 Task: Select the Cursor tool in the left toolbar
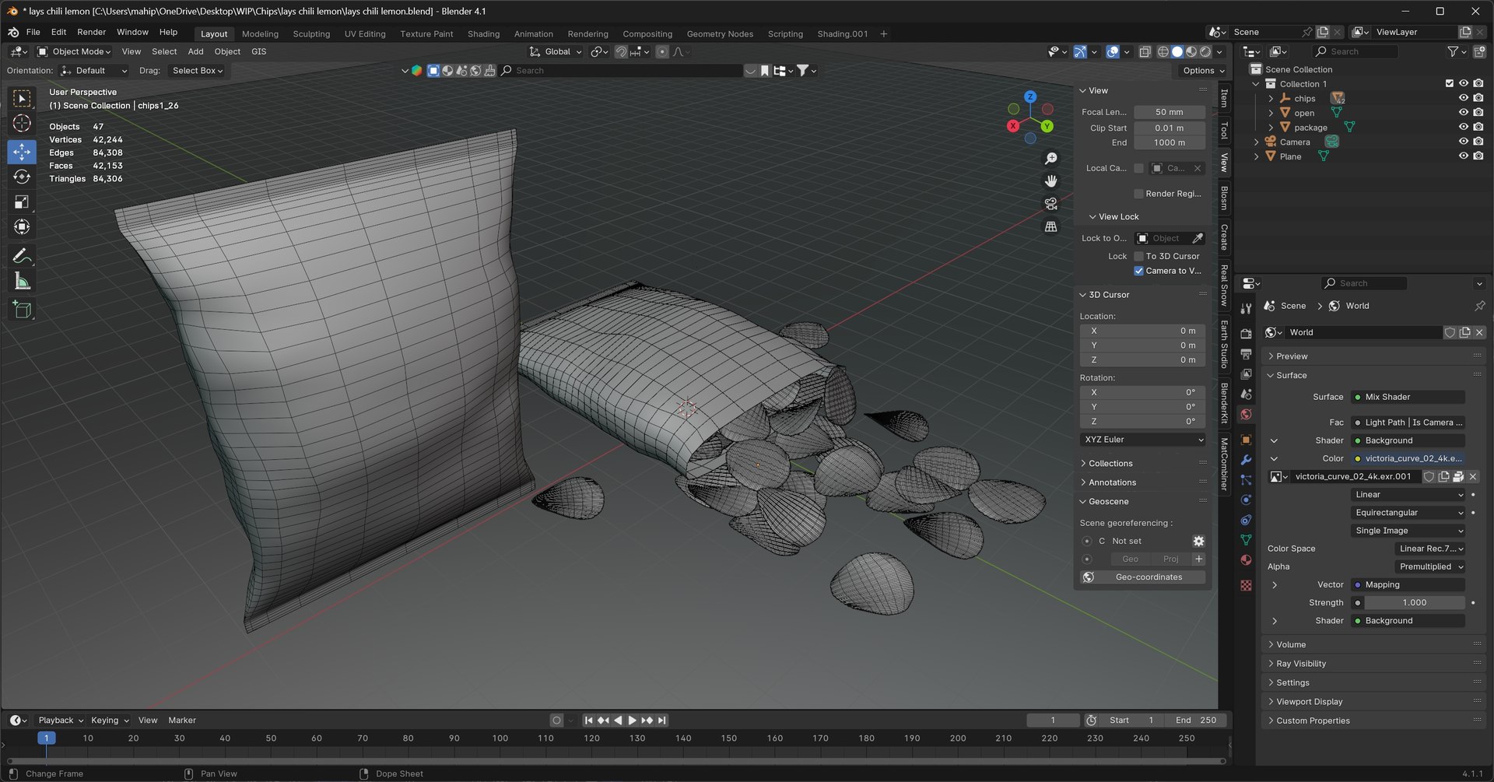[x=22, y=123]
